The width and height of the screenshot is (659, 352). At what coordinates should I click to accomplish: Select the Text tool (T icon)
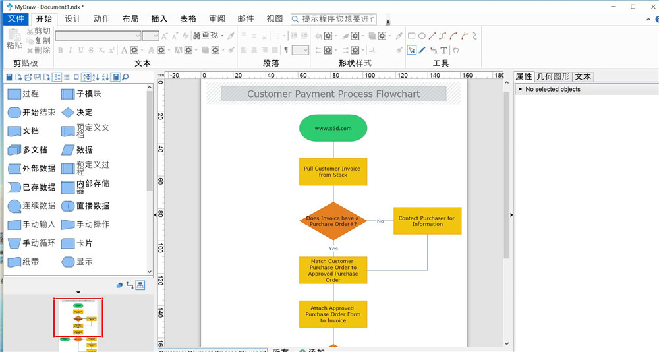click(444, 50)
